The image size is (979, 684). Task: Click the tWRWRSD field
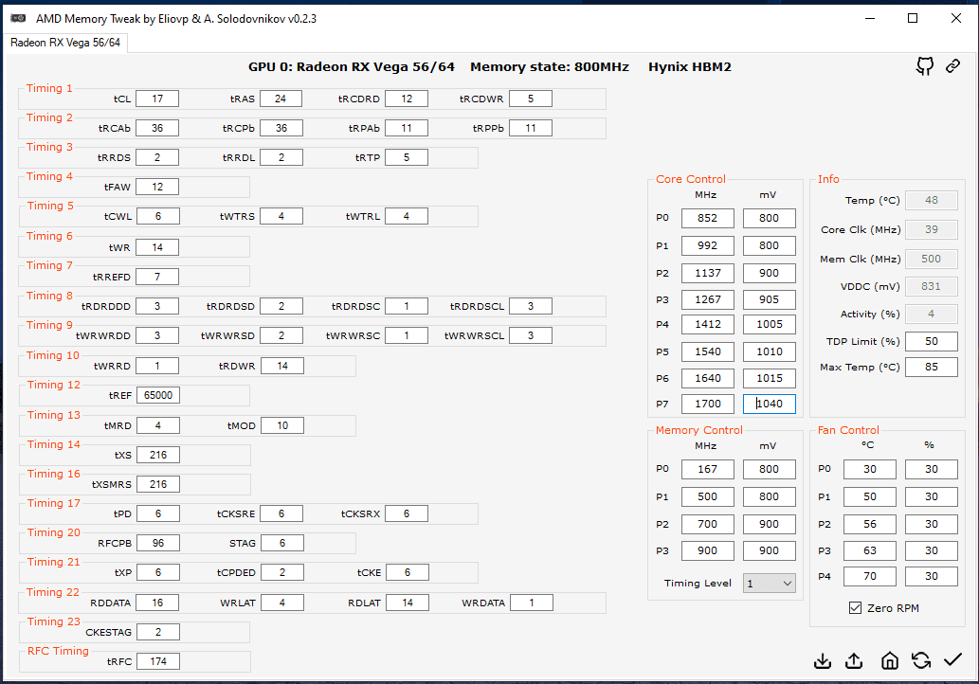pyautogui.click(x=281, y=335)
